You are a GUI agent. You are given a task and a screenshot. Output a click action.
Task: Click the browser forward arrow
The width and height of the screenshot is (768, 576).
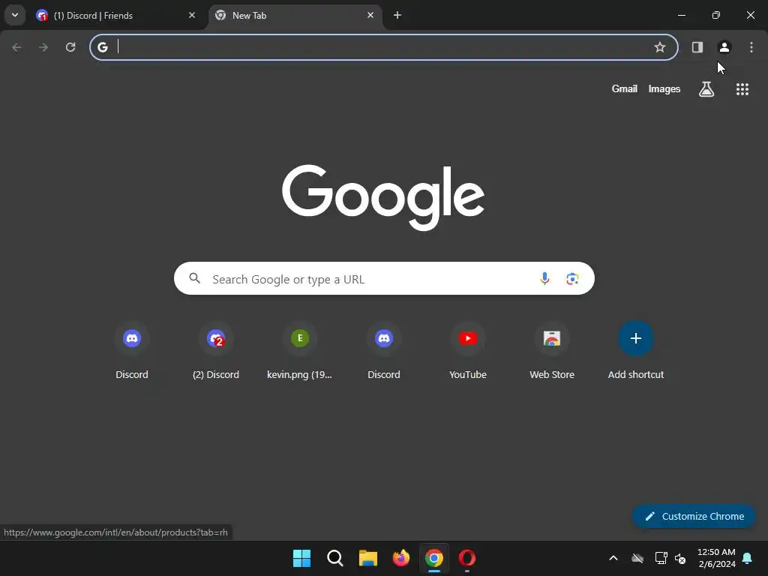click(43, 47)
